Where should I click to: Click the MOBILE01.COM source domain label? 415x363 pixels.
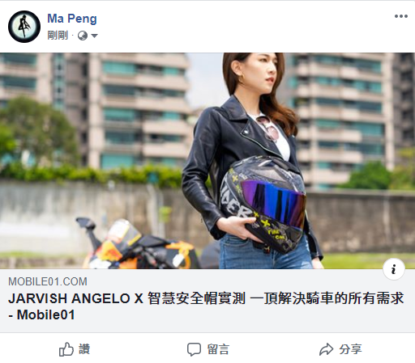(48, 281)
